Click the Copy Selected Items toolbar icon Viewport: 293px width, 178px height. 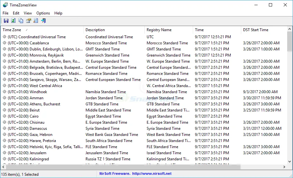pos(21,21)
